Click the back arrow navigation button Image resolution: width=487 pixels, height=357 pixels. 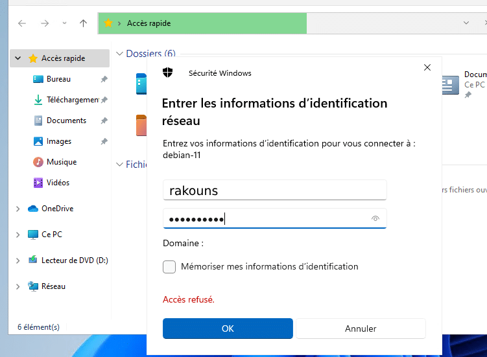(x=22, y=23)
